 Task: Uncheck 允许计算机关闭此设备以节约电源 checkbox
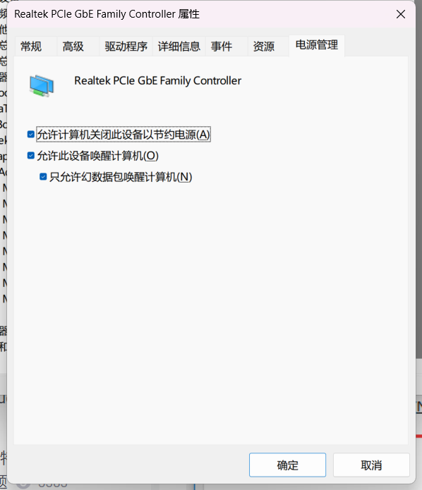coord(31,135)
